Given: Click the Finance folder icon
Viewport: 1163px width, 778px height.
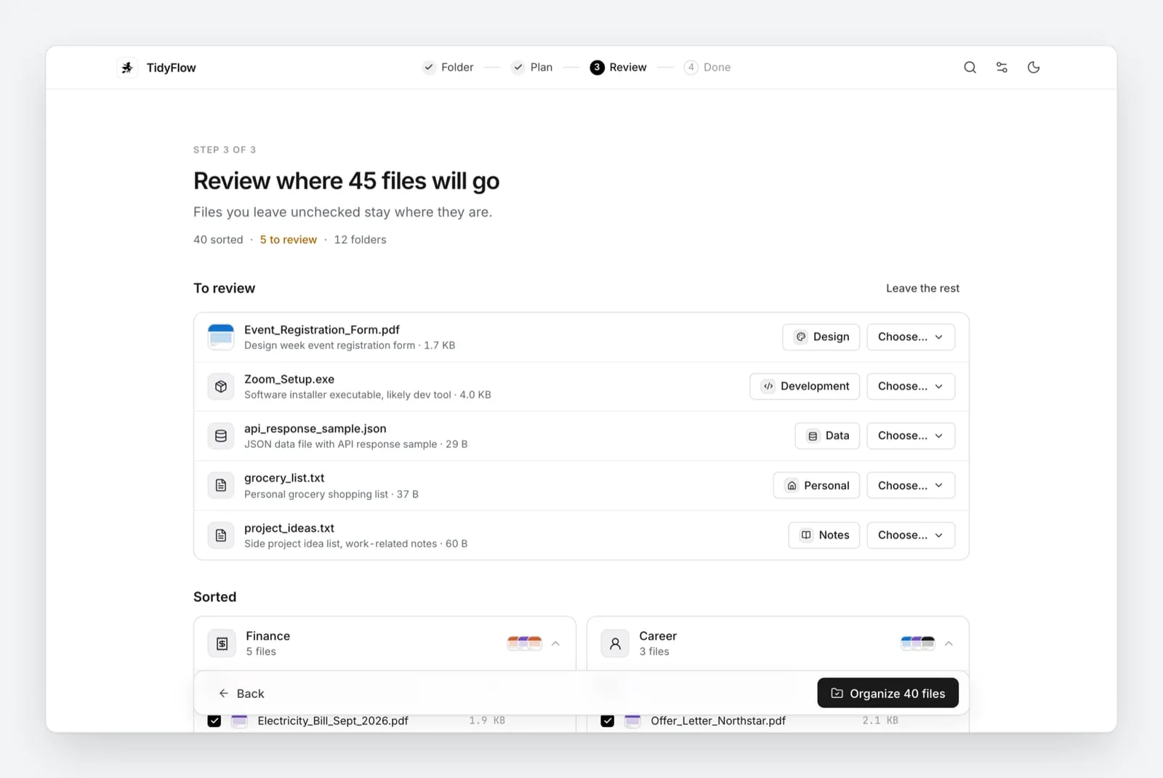Looking at the screenshot, I should coord(222,643).
